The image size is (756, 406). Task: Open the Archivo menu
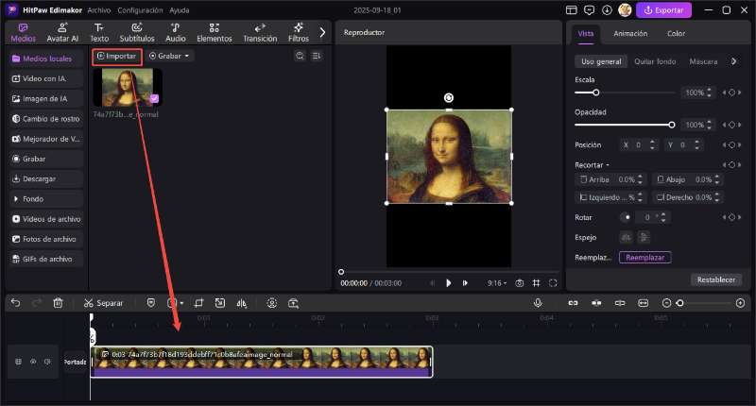99,10
